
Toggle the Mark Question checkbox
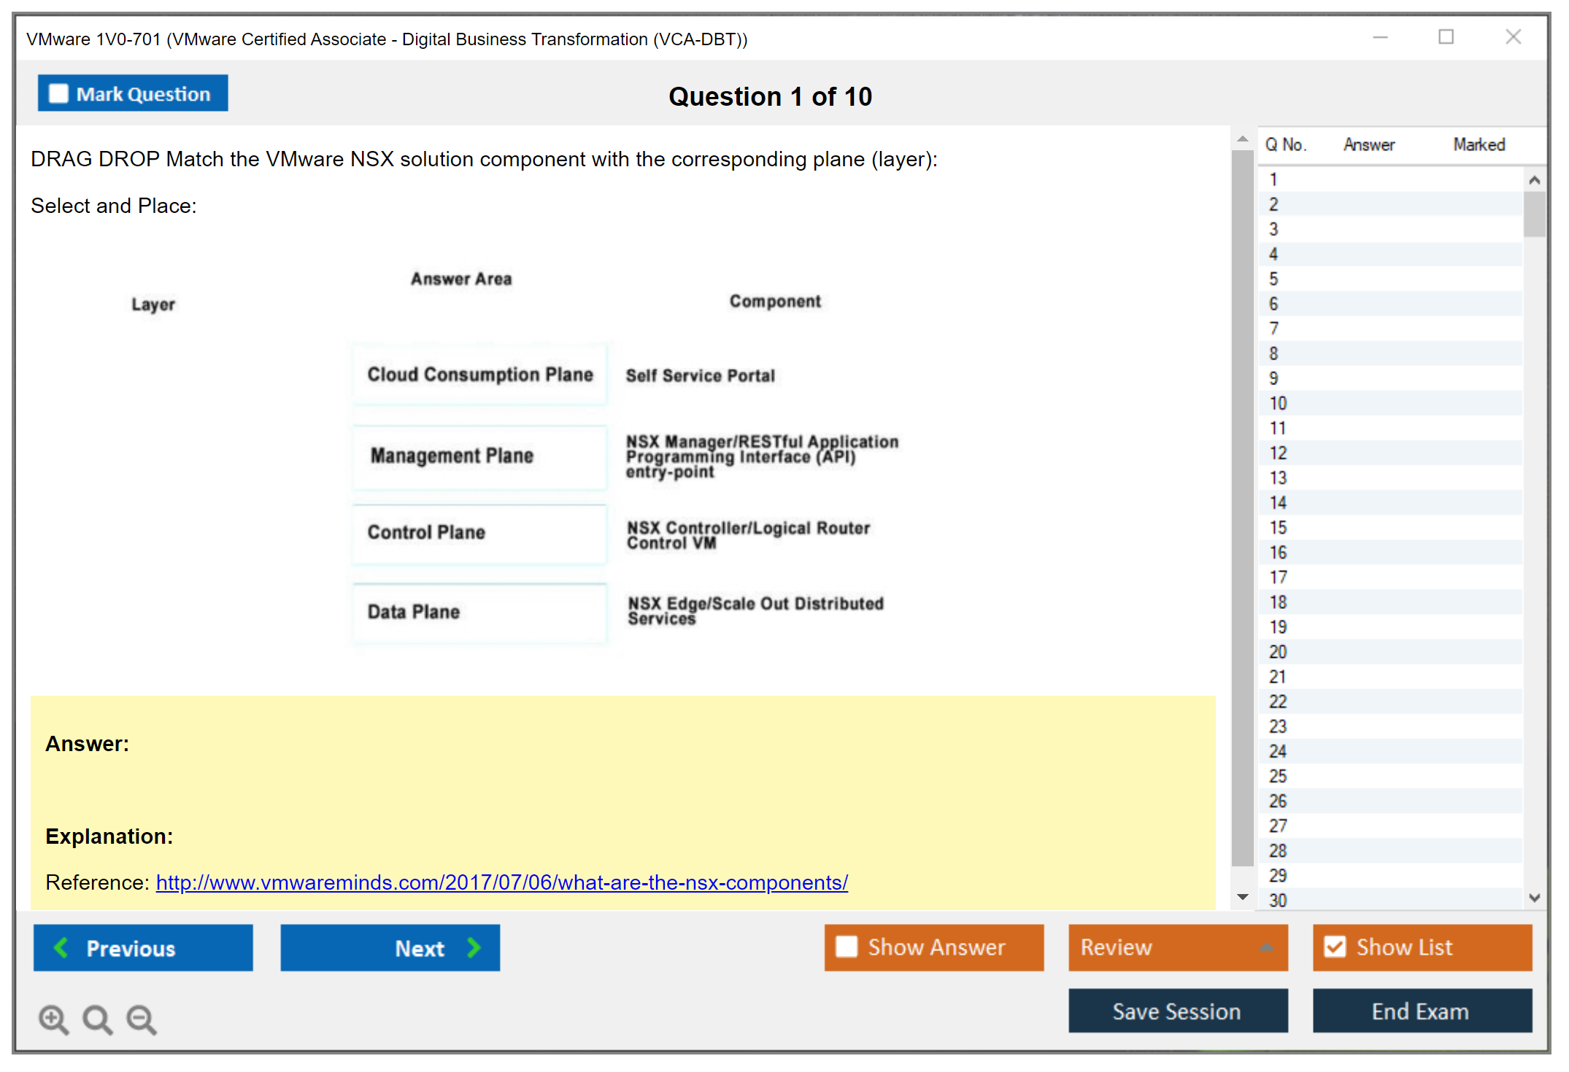[58, 94]
